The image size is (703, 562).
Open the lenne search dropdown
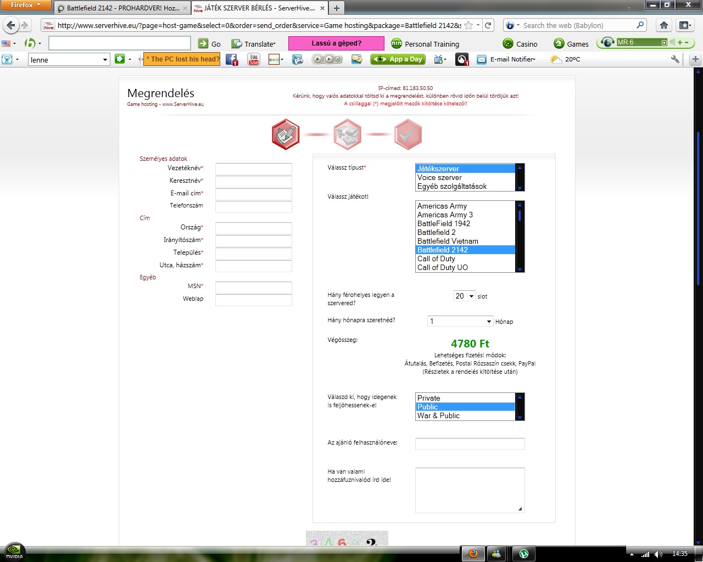105,60
